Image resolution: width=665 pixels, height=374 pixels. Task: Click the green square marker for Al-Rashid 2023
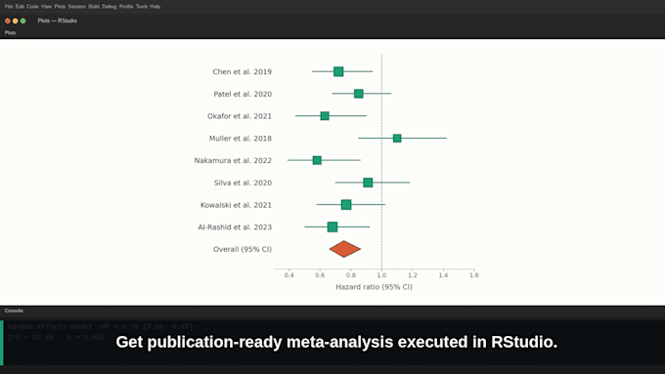click(332, 227)
